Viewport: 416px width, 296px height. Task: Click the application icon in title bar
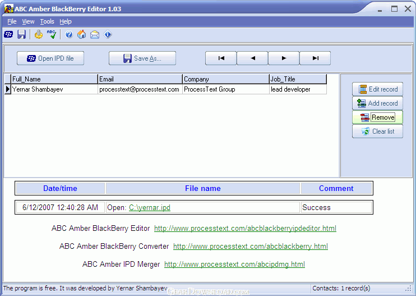click(9, 9)
